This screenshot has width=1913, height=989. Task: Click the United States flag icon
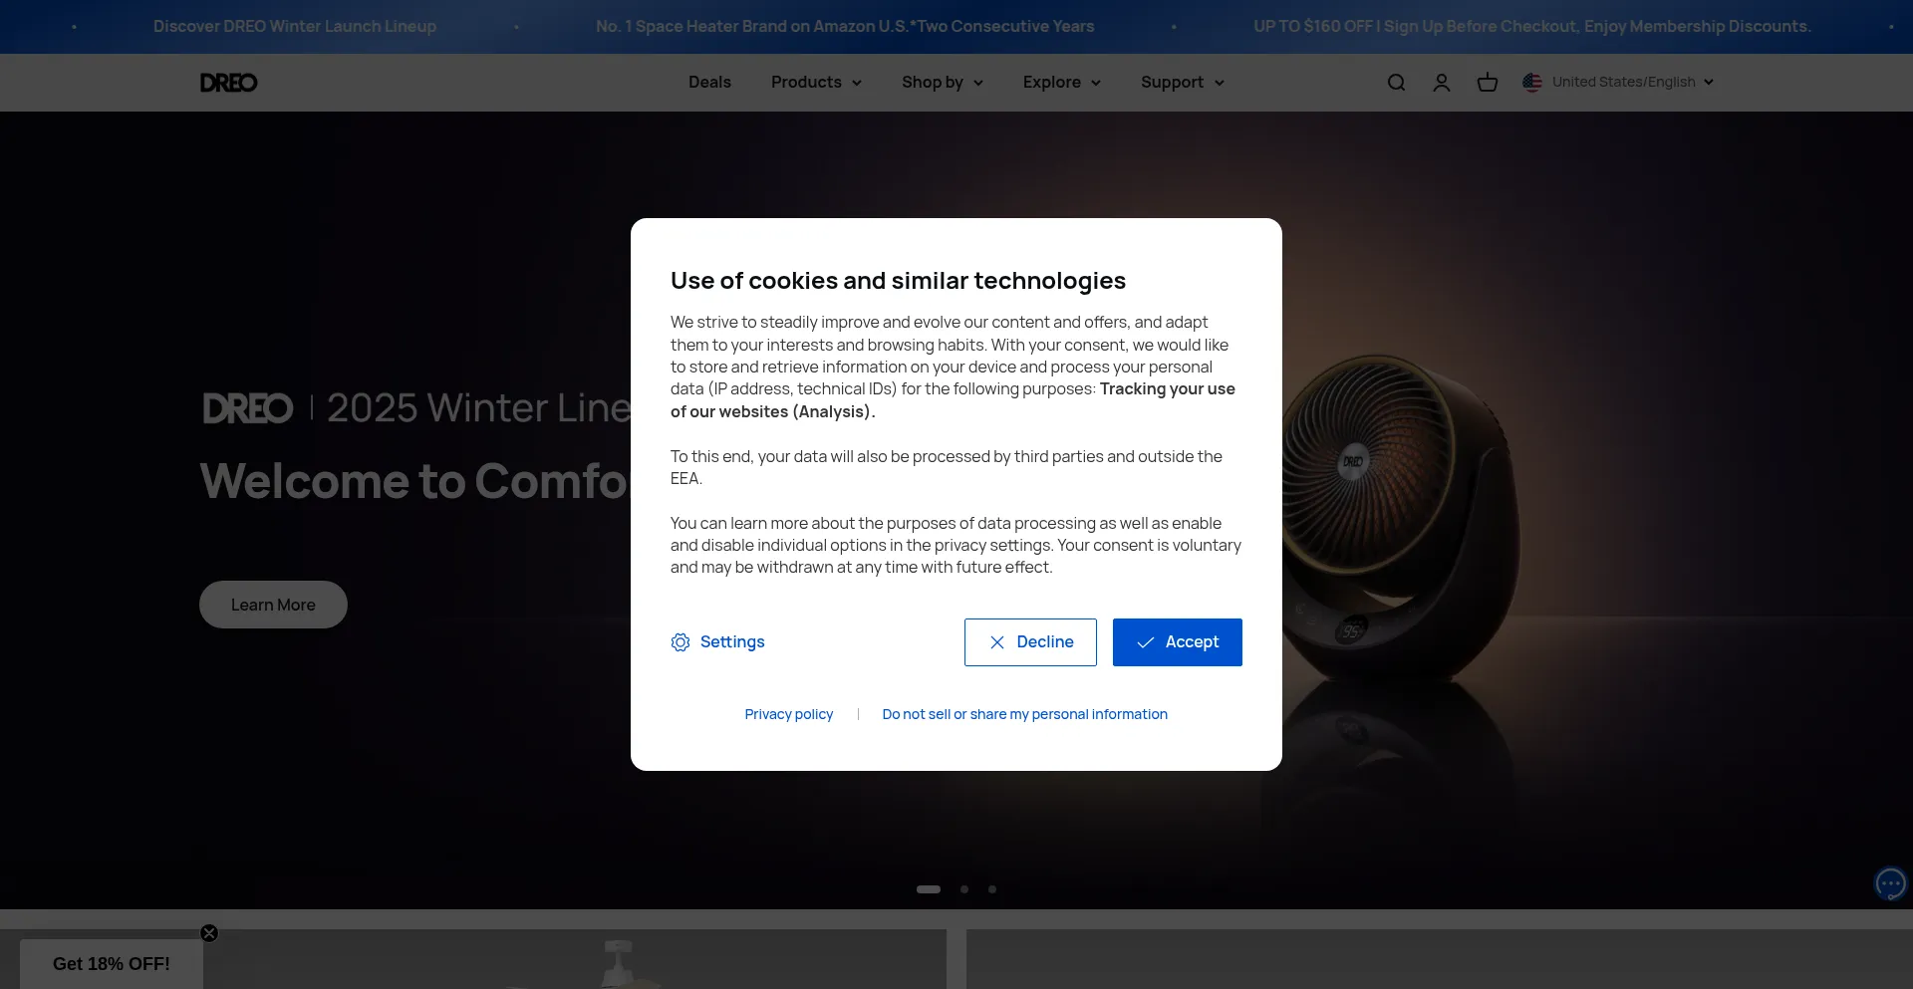1532,83
